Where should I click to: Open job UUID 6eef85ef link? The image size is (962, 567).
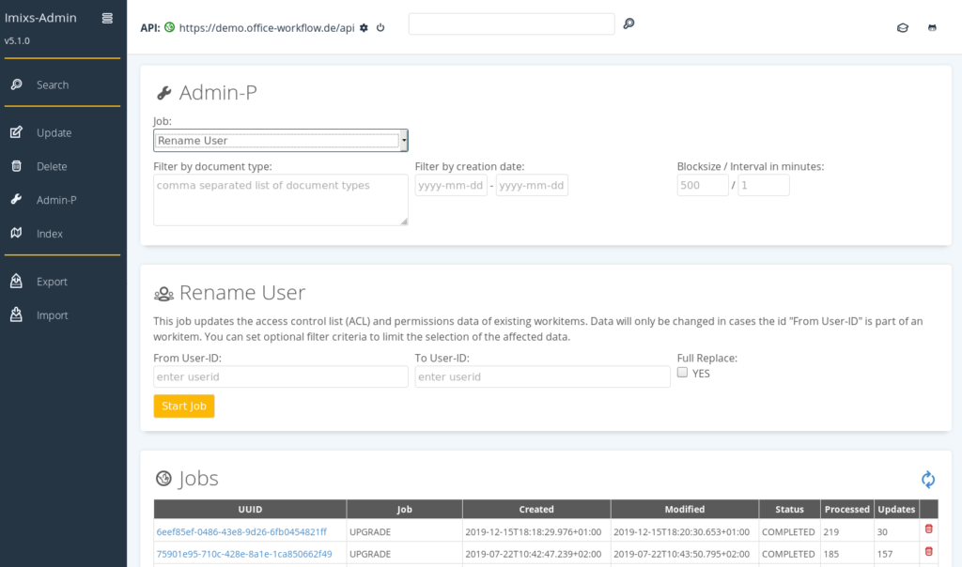(x=241, y=531)
